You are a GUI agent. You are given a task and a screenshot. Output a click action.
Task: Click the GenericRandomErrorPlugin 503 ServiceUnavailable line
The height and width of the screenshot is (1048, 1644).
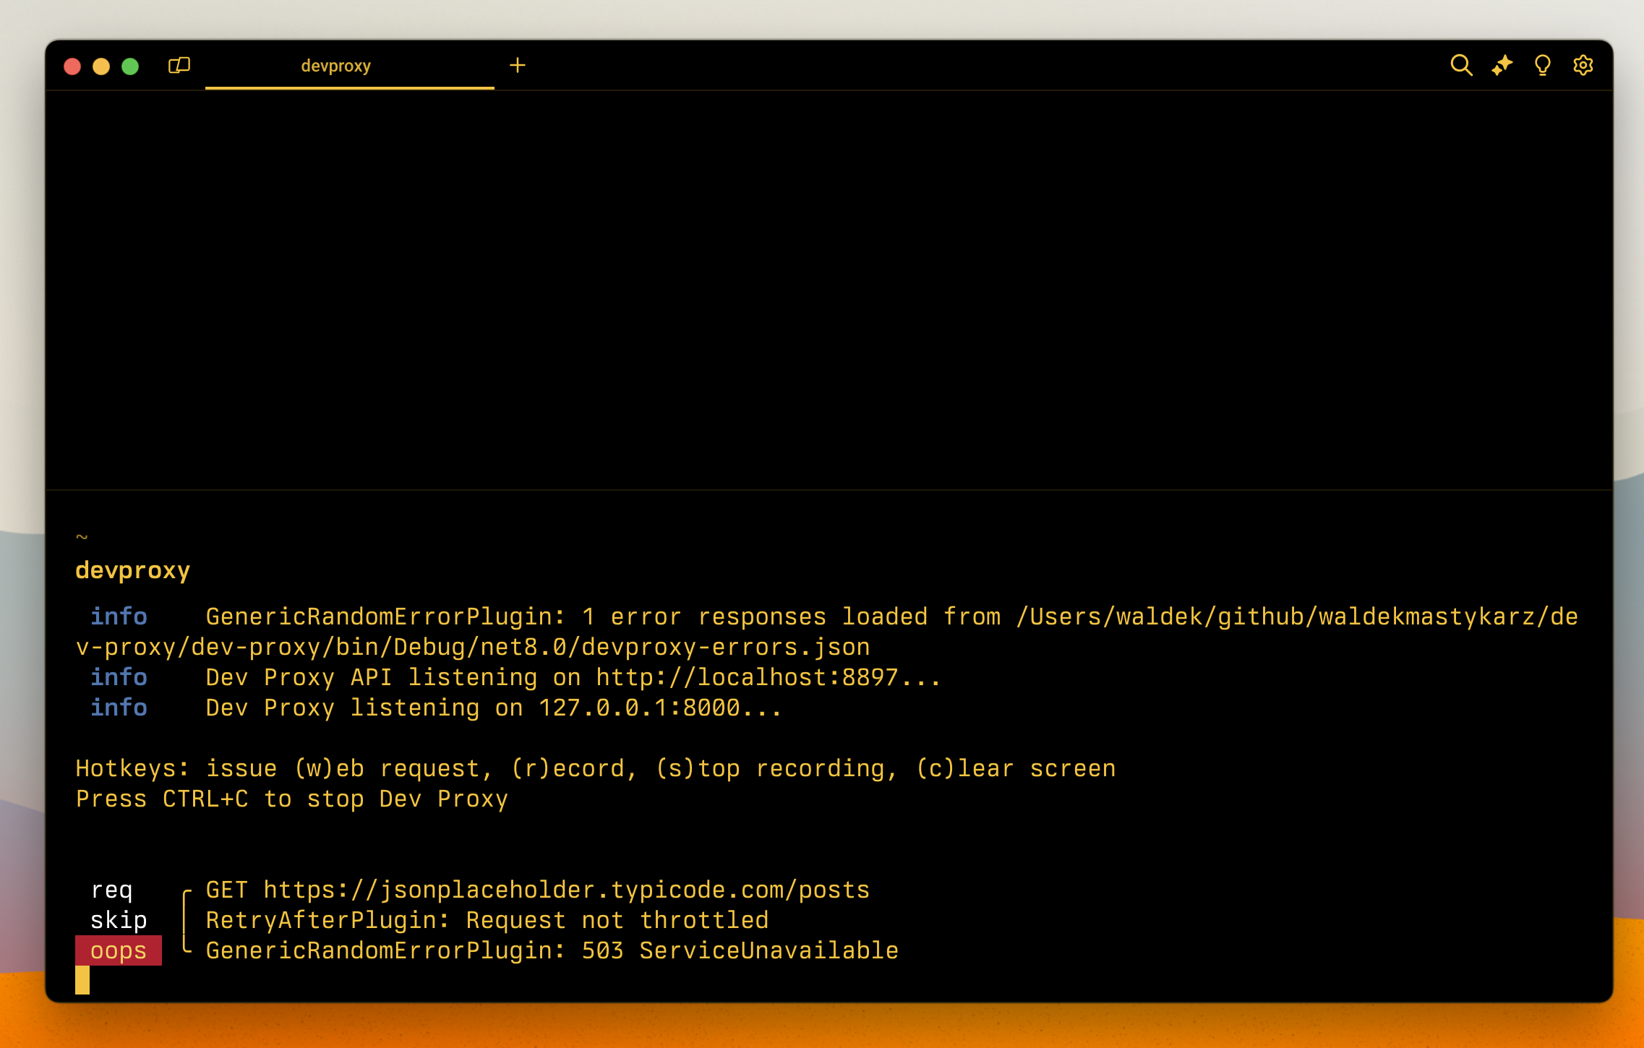(552, 950)
